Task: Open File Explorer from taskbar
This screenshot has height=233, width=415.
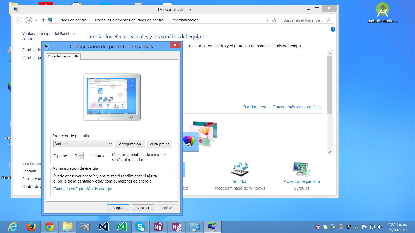Action: [x=67, y=227]
